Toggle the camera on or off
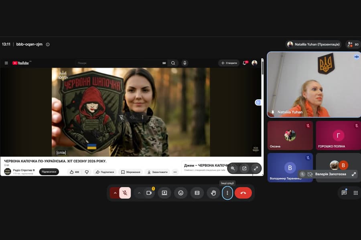 point(149,193)
